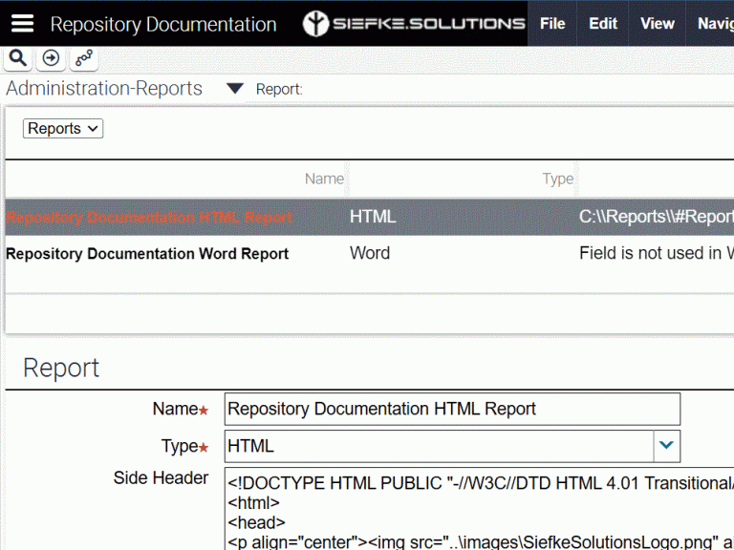Click the 'Report:' label
Screen dimensions: 734x550
(279, 89)
